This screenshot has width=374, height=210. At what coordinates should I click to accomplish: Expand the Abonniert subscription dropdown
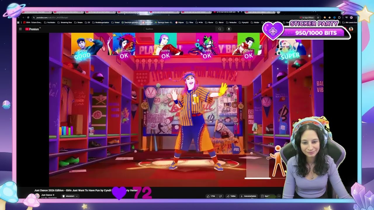(x=70, y=196)
